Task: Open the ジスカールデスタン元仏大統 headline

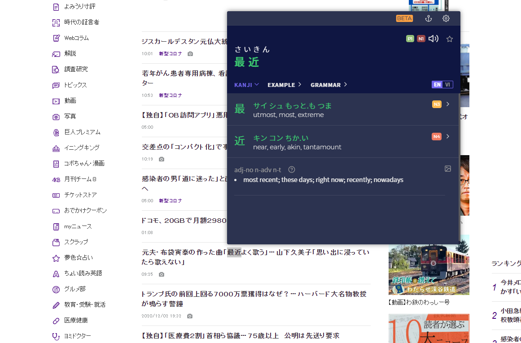Action: (x=184, y=42)
